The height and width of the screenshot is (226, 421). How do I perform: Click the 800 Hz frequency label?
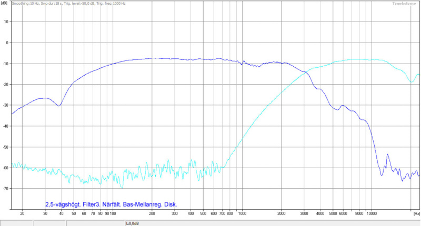[x=230, y=214]
